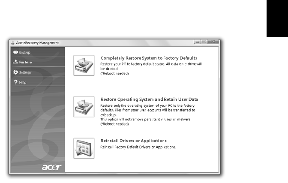Open the Help tab

coord(38,82)
